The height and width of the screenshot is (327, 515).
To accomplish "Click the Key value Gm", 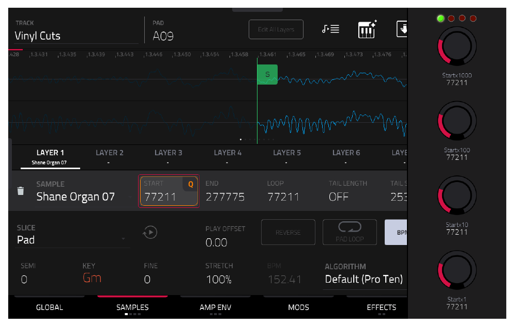I will (x=92, y=278).
